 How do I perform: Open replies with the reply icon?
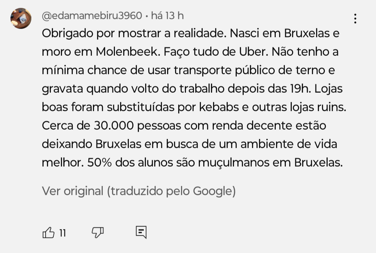[141, 232]
